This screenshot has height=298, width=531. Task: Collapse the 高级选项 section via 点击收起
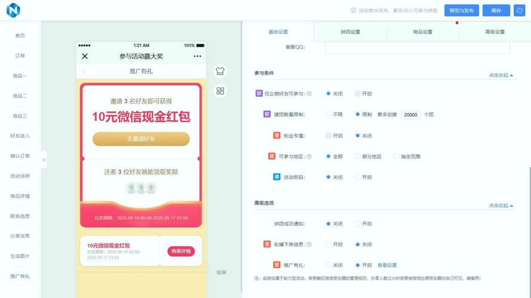pyautogui.click(x=501, y=206)
